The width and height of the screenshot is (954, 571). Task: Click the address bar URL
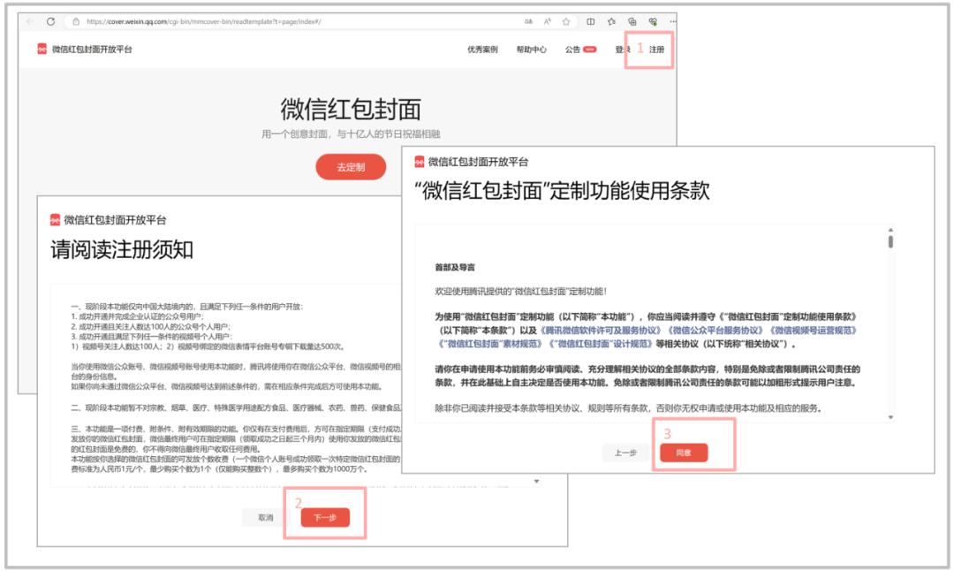click(x=204, y=21)
